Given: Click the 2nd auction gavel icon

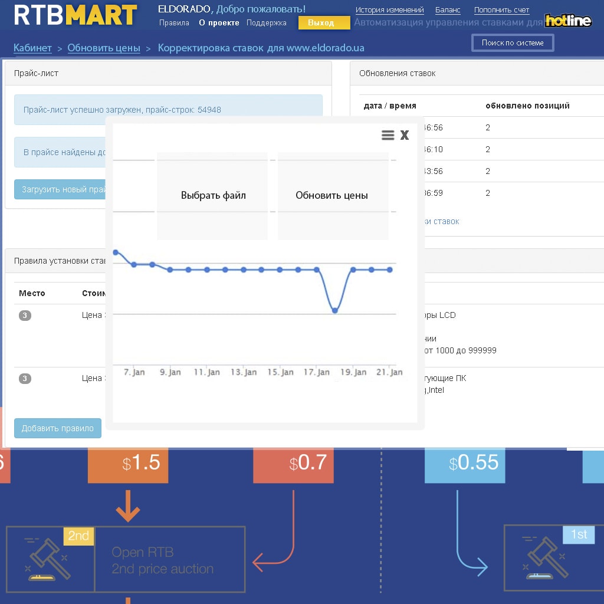Looking at the screenshot, I should pyautogui.click(x=49, y=559).
